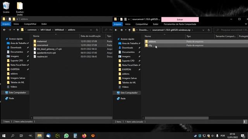The width and height of the screenshot is (248, 139).
Task: Click 'left4dead' breadcrumb in left window
Action: point(59,30)
